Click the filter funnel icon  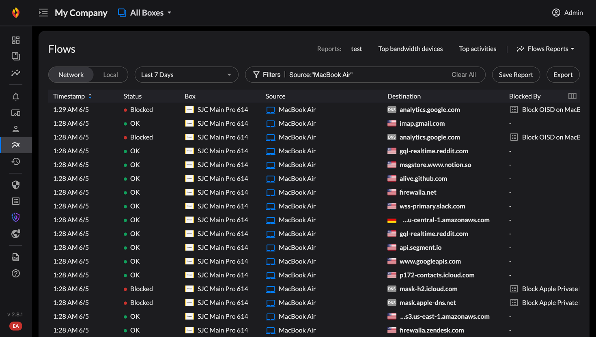[x=256, y=75]
